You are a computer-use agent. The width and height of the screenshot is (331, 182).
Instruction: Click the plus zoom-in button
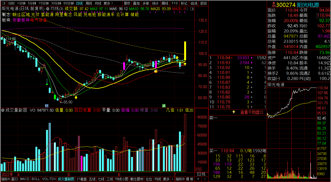click(198, 179)
